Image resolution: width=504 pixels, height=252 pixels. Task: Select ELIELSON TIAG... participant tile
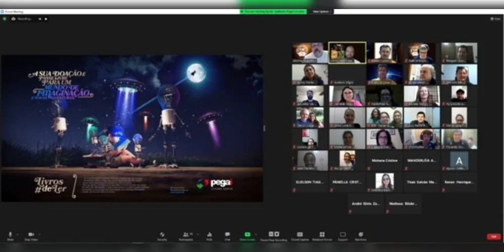pos(310,182)
